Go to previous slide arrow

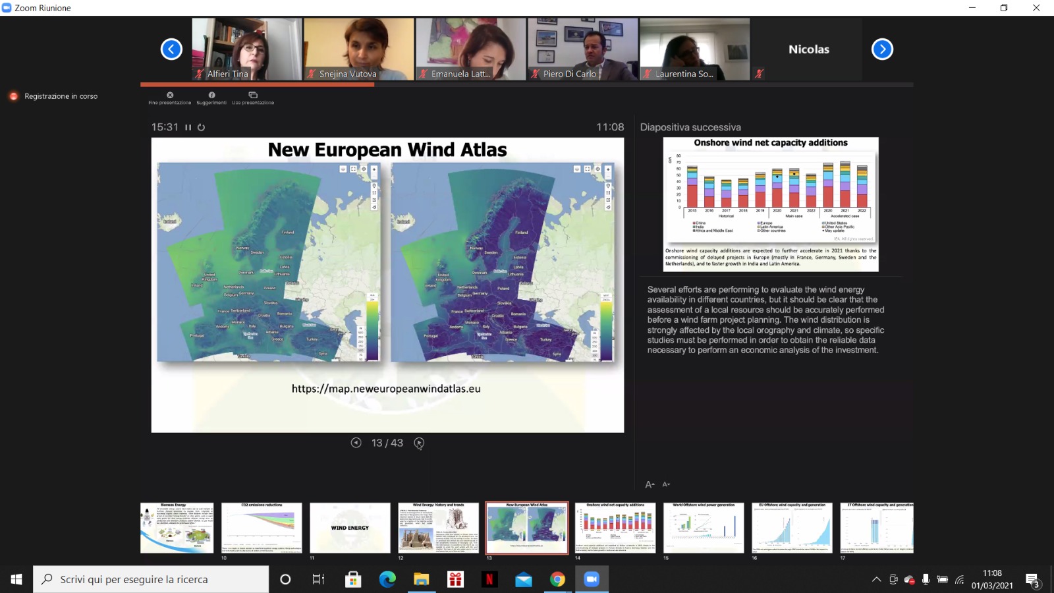(356, 443)
